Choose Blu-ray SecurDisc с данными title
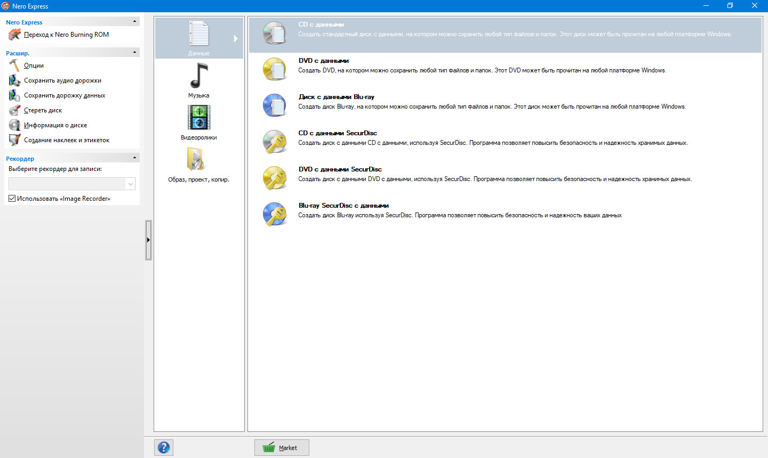Screen dimensions: 768x458 click(x=343, y=206)
